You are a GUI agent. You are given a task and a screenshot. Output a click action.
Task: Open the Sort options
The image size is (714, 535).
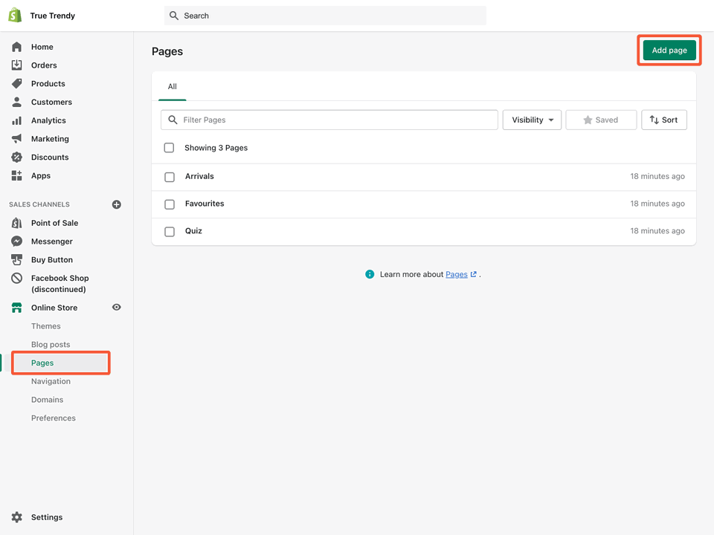(x=663, y=120)
